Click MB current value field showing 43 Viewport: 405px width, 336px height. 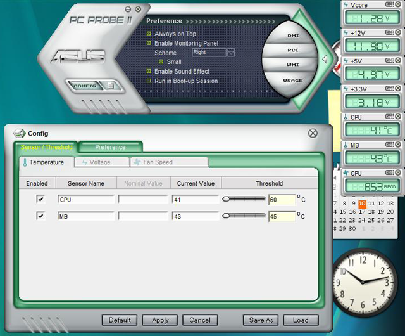[196, 216]
